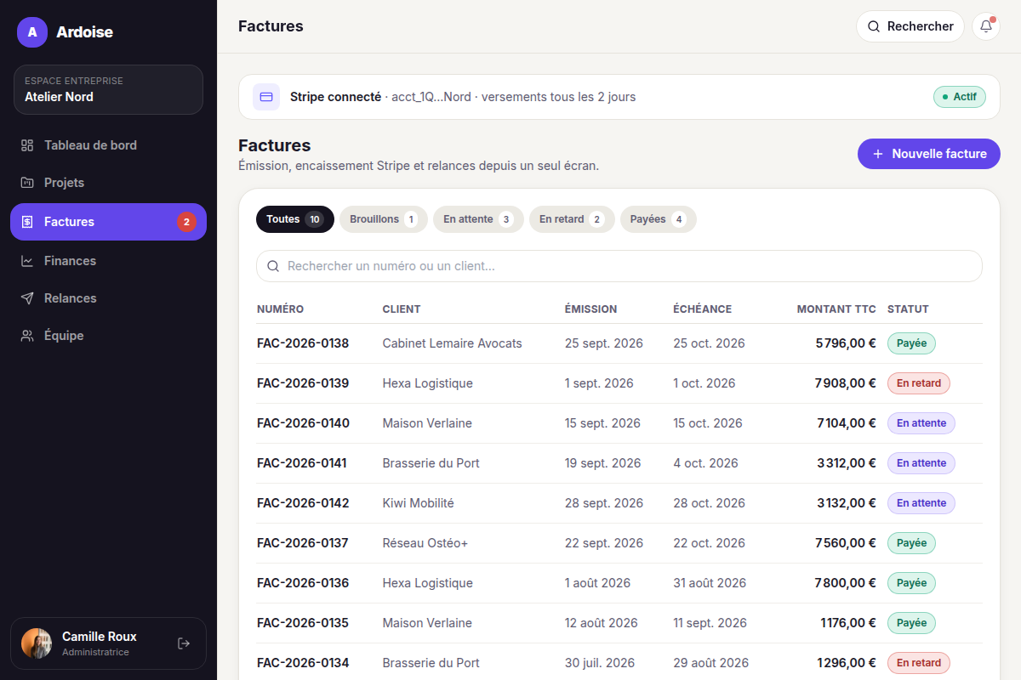
Task: Click the Camille Roux profile name
Action: (100, 637)
